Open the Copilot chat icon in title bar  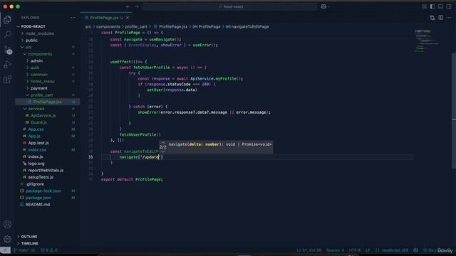[x=323, y=6]
